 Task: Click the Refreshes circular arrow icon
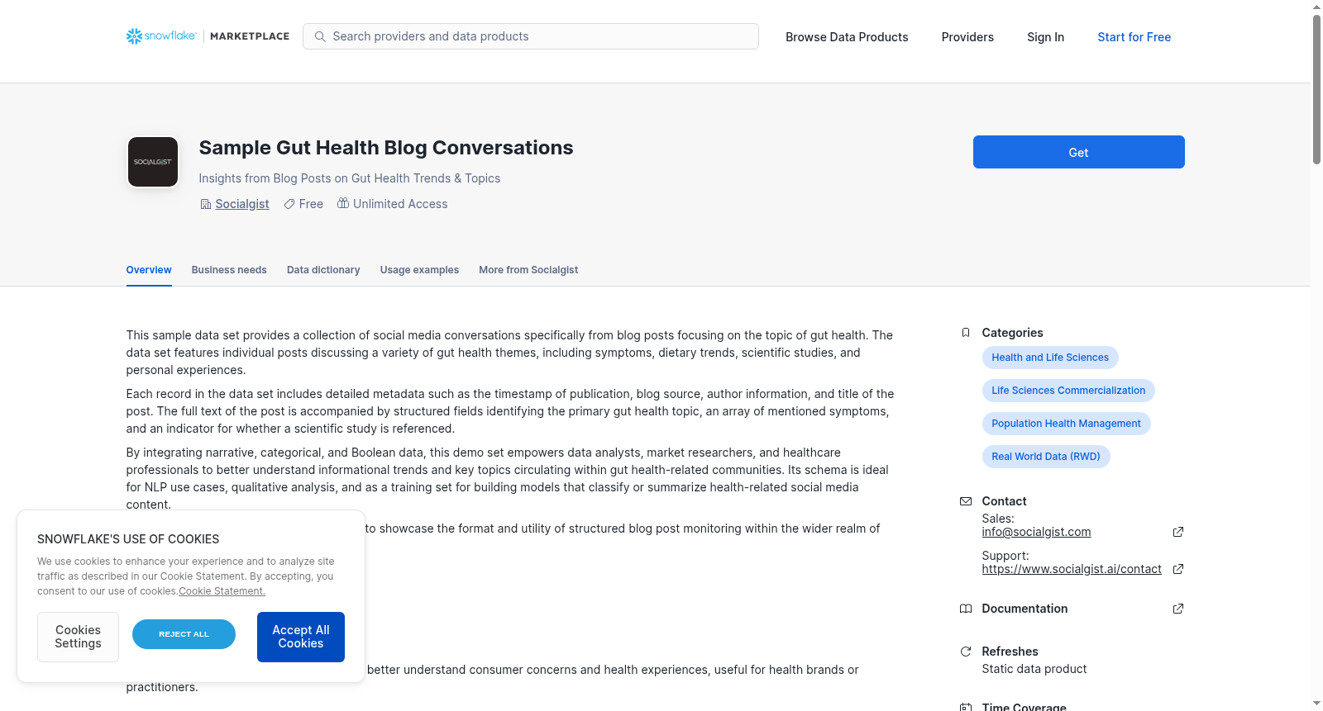tap(966, 652)
